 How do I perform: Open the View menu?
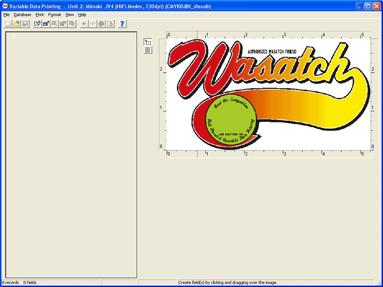pyautogui.click(x=69, y=15)
